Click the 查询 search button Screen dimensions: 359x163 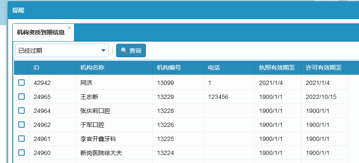(x=131, y=51)
